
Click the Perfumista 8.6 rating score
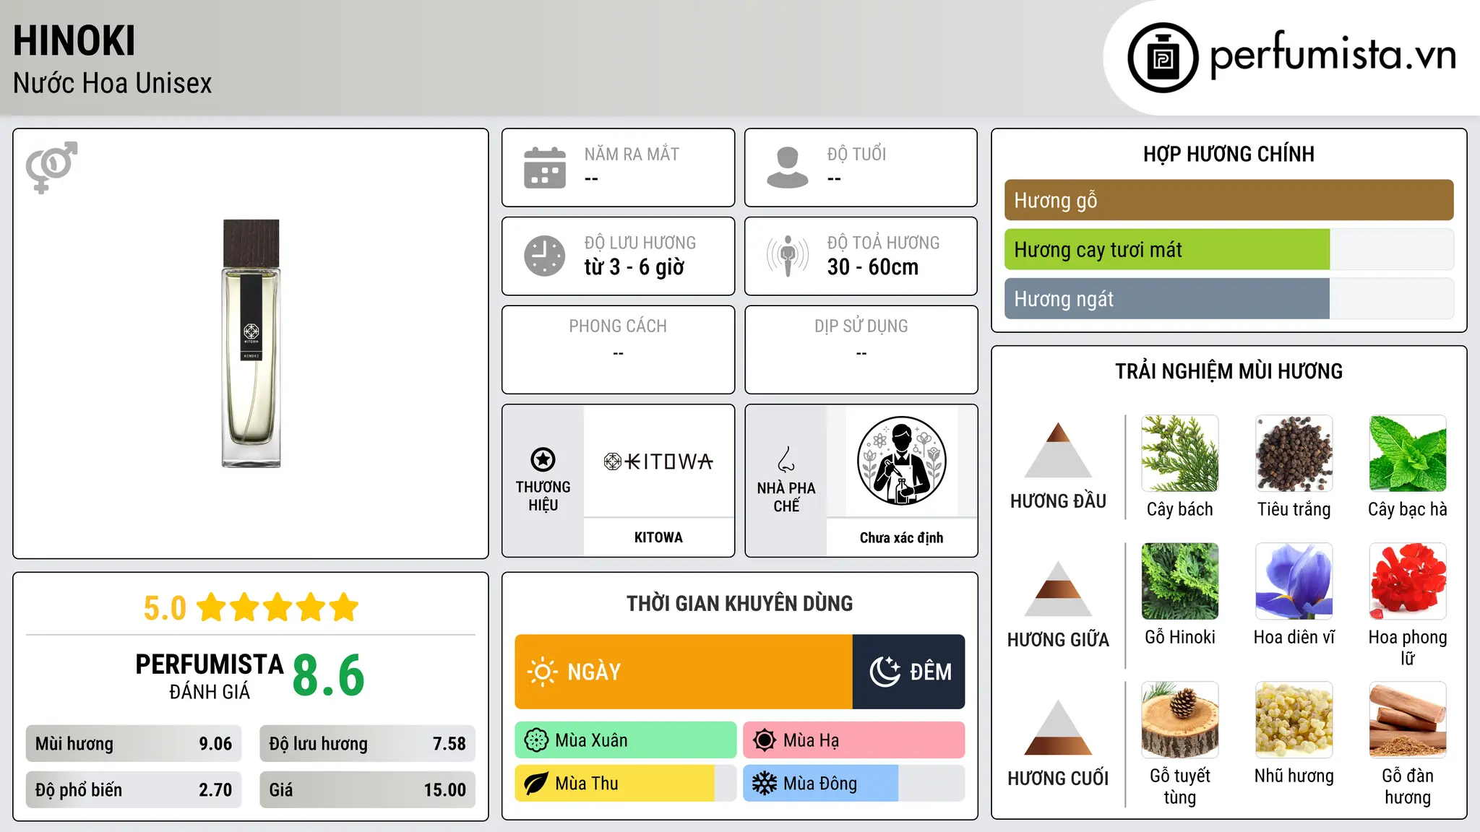[x=329, y=675]
